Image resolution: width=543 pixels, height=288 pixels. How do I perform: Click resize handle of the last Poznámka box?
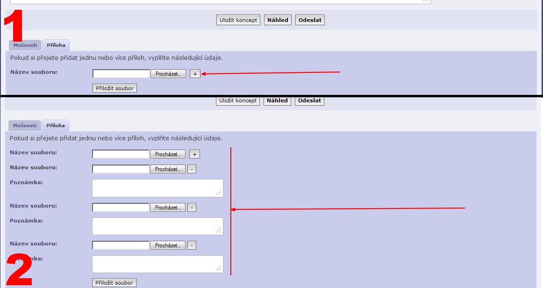coord(218,268)
